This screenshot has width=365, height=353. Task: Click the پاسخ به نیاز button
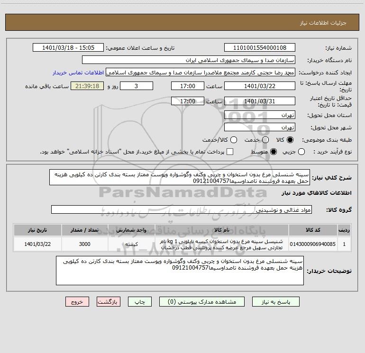276,302
